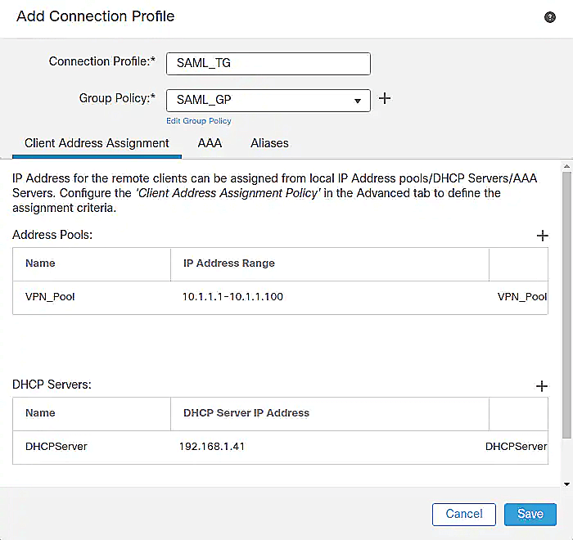Select the DHCPServer row entry
The height and width of the screenshot is (540, 573).
(56, 447)
